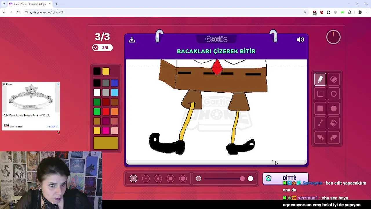Pick the filled rectangle shape tool

click(x=320, y=109)
